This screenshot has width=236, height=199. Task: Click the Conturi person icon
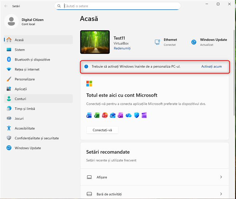[x=9, y=99]
